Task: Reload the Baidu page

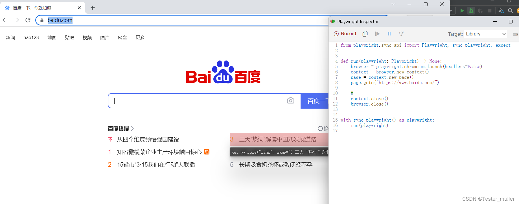Action: pos(28,20)
